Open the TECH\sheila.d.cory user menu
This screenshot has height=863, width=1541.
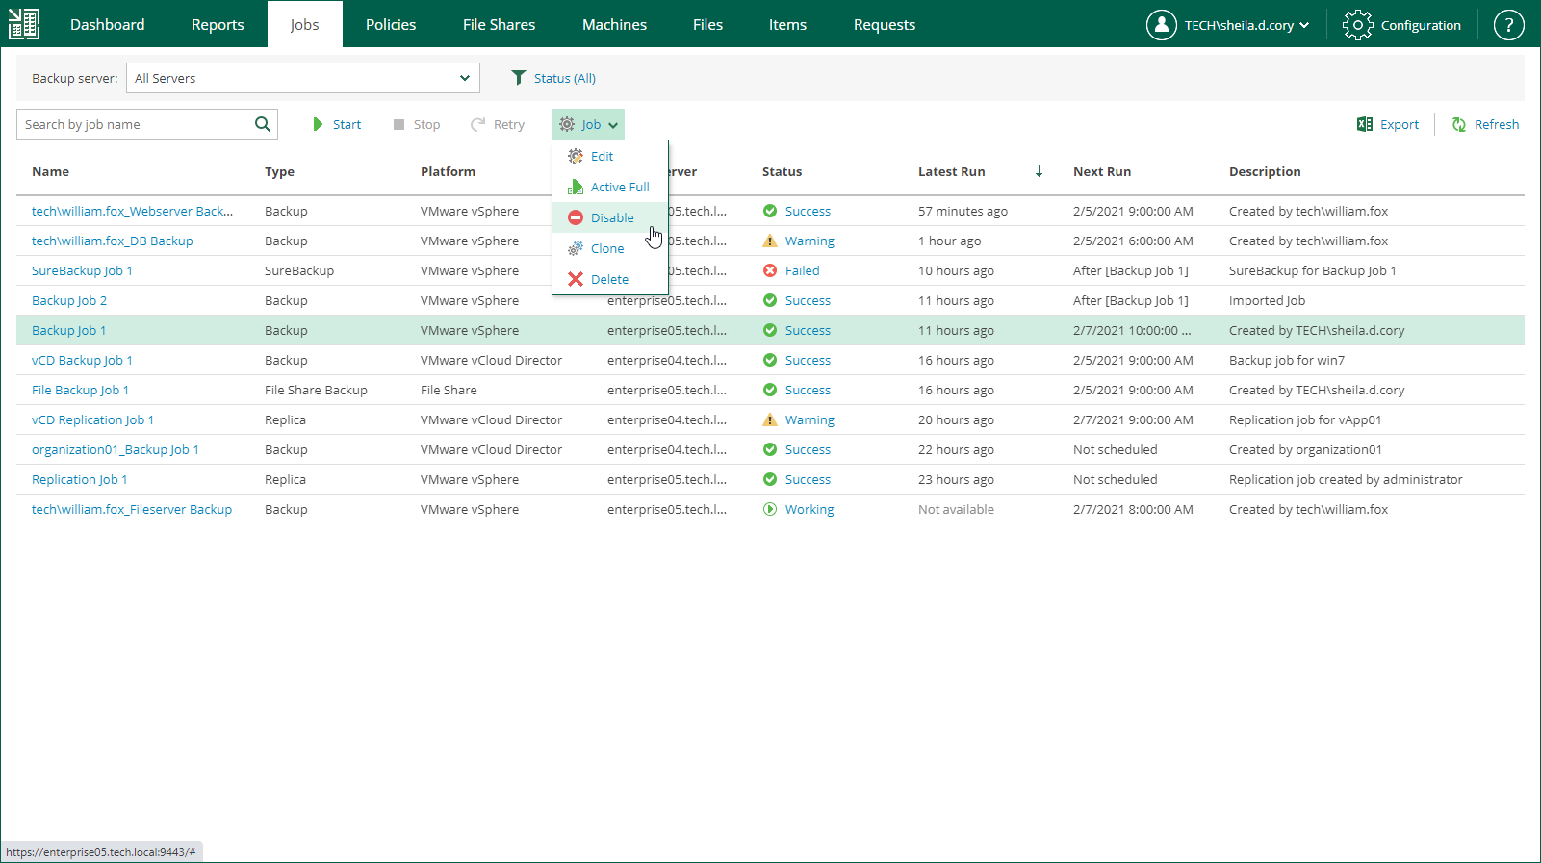(1227, 25)
